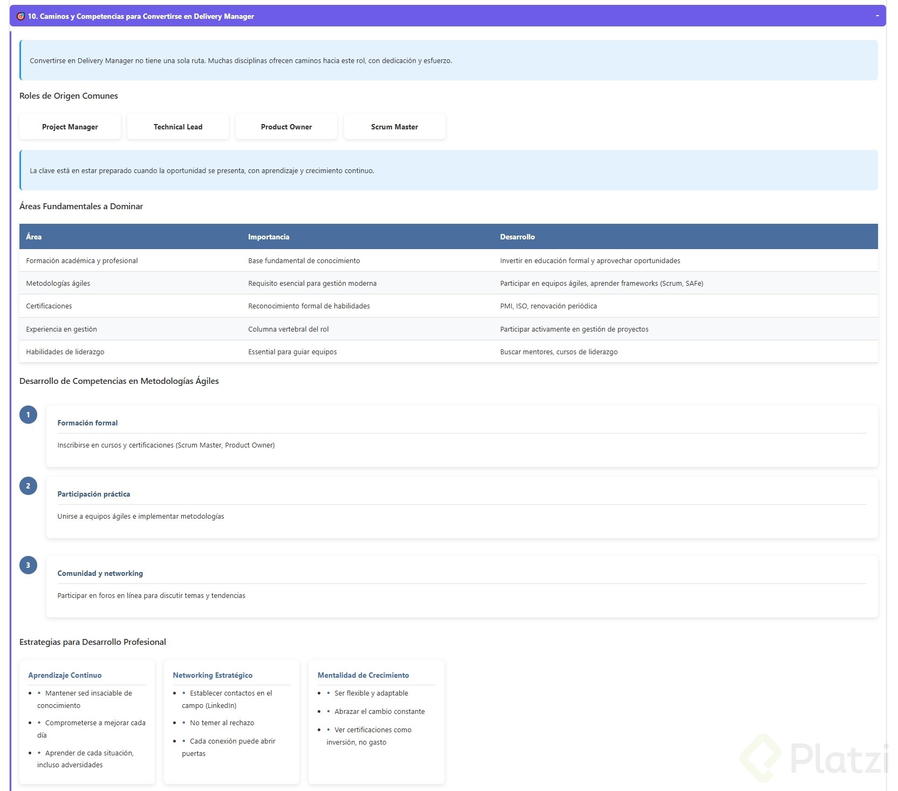Click the 'Roles de Origen Comunes' heading
898x791 pixels.
pyautogui.click(x=68, y=95)
